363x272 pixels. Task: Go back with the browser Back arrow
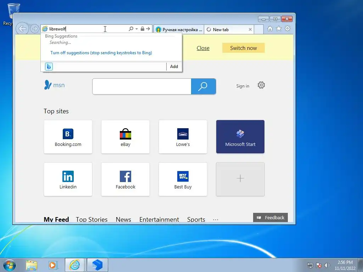point(22,29)
